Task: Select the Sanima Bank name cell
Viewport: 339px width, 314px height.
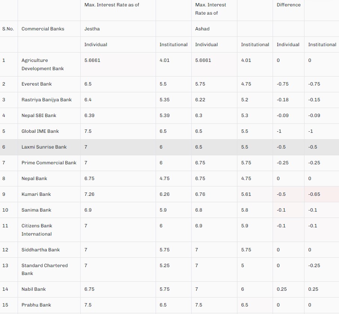Action: tap(36, 210)
